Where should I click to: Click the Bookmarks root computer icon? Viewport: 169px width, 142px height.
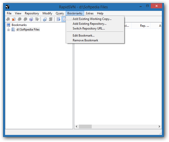tap(8, 25)
